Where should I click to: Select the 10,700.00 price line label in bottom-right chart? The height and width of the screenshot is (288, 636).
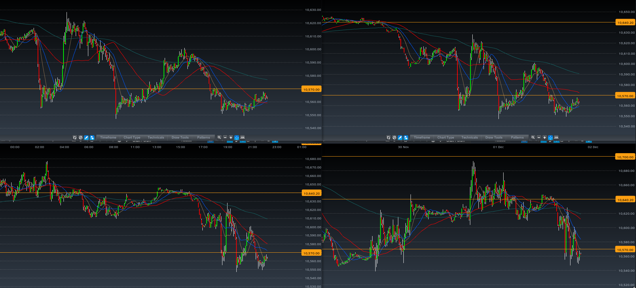coord(625,157)
